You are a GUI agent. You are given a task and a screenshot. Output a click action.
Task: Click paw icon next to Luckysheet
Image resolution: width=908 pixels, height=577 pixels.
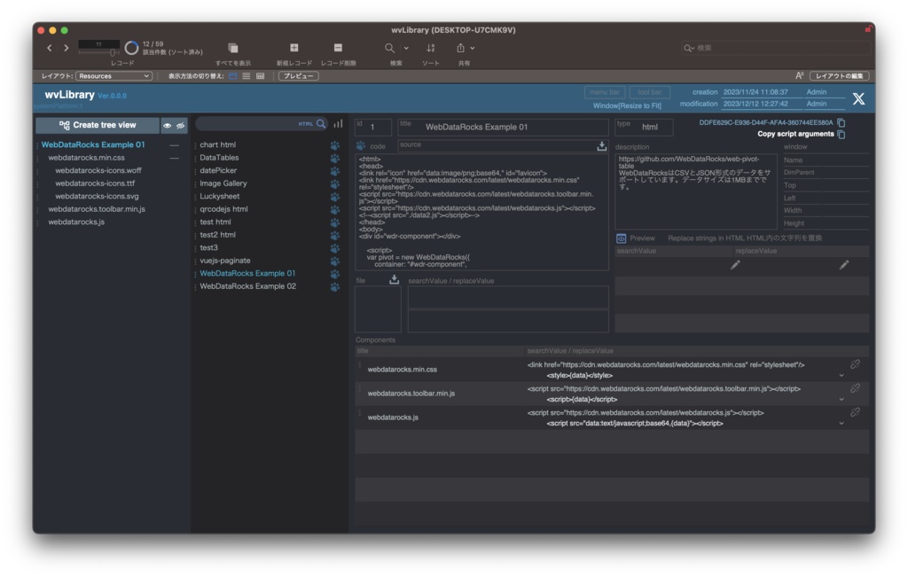pyautogui.click(x=334, y=197)
